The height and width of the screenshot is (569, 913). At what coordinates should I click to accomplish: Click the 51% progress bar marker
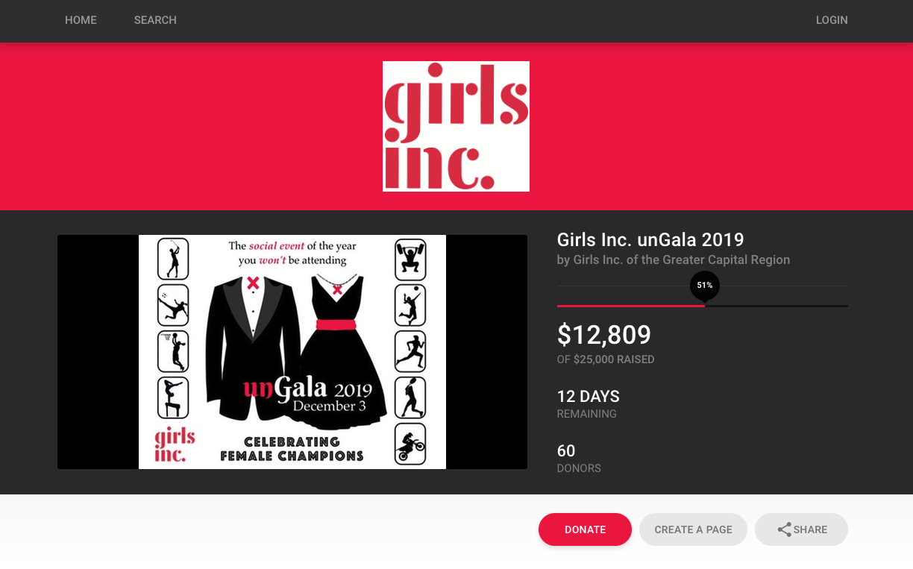(x=704, y=286)
